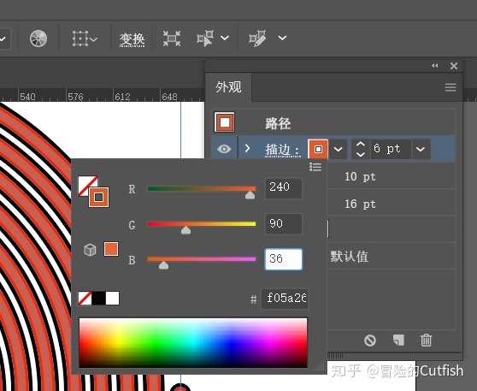Close the Appearance panel

454,66
